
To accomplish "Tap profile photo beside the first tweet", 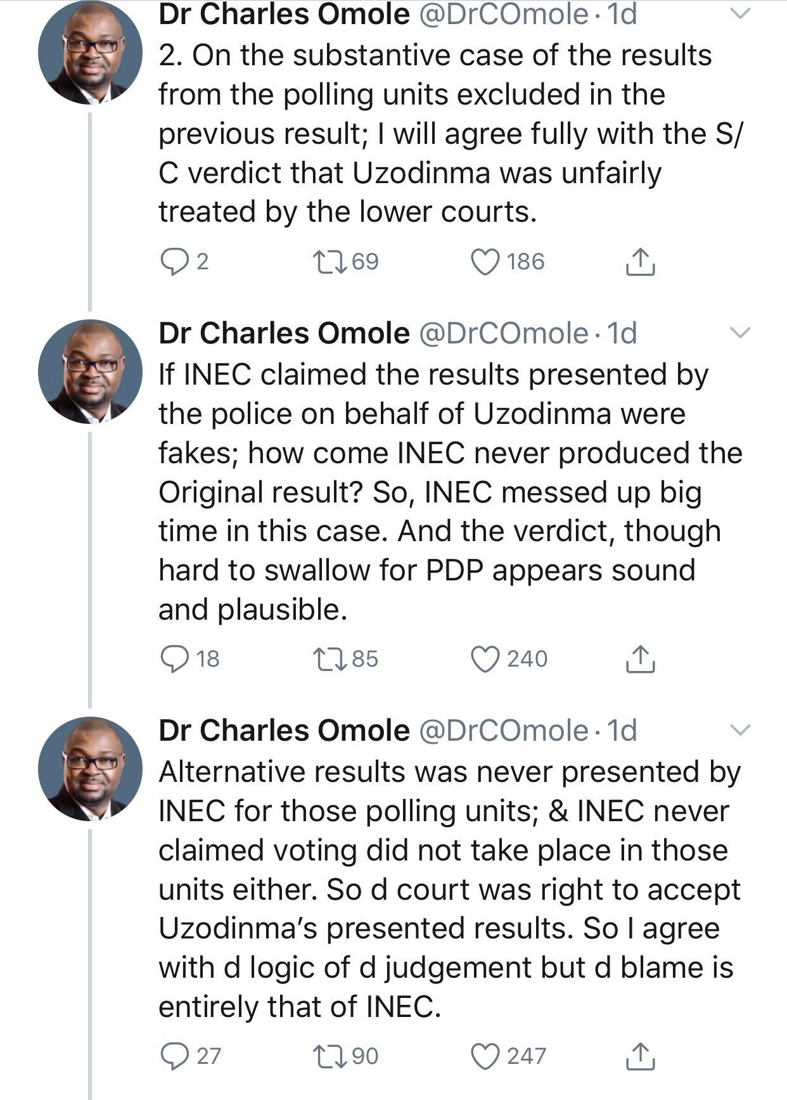I will coord(90,52).
